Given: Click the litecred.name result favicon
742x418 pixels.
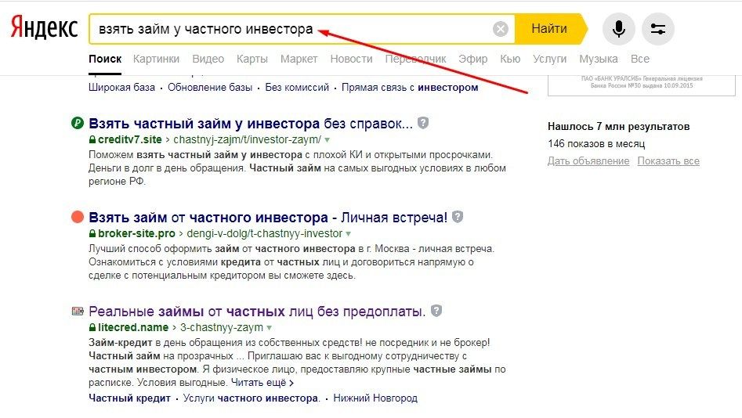Looking at the screenshot, I should point(77,311).
